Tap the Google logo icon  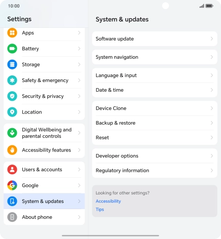pyautogui.click(x=12, y=185)
